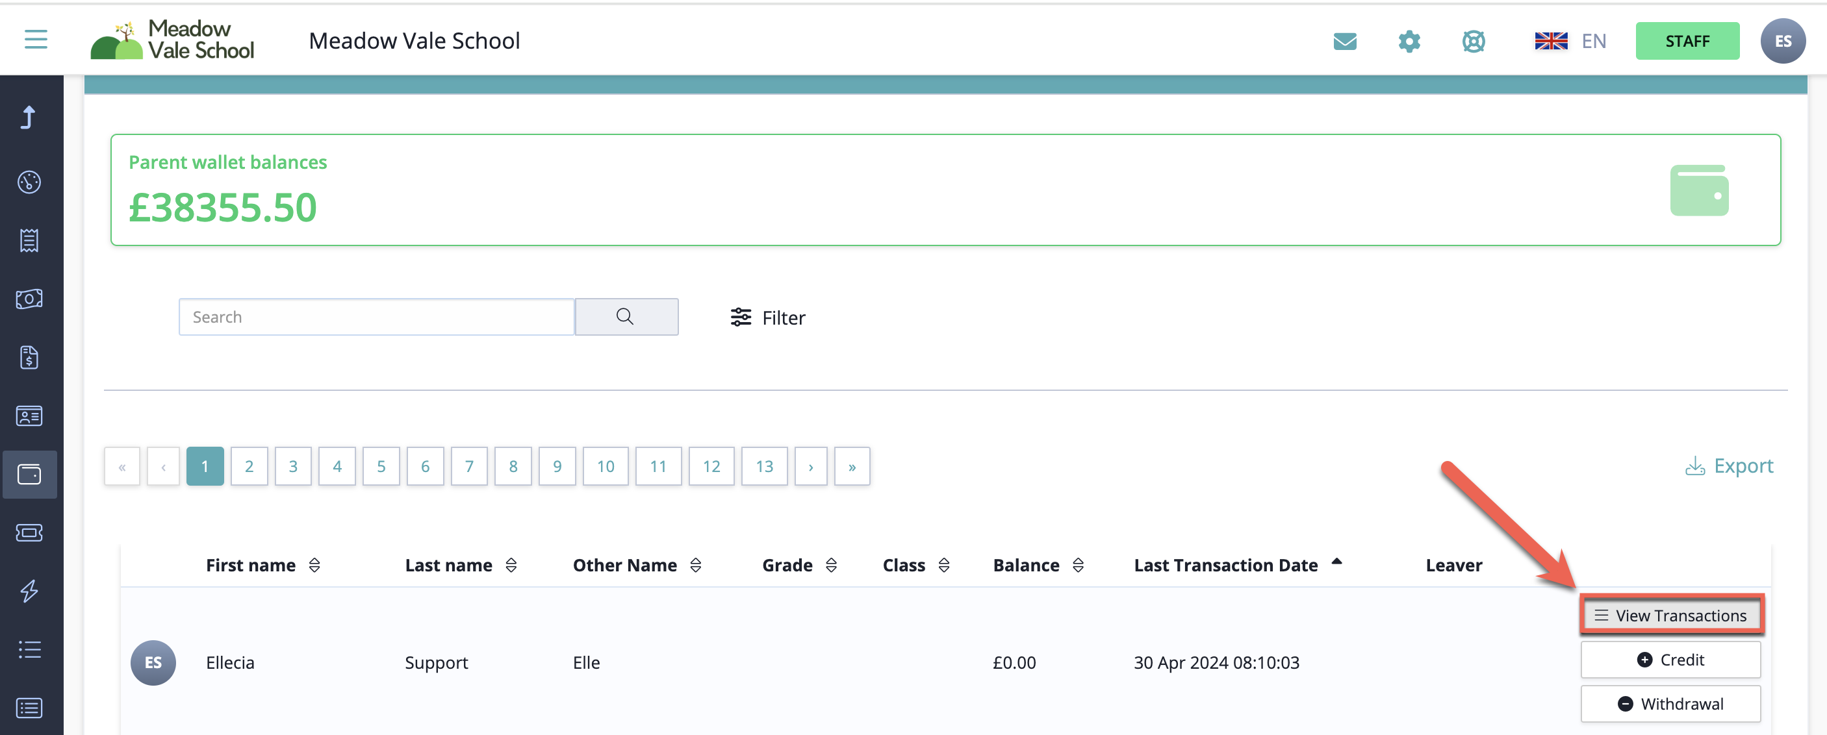1827x735 pixels.
Task: Click the up arrow sidebar icon
Action: pyautogui.click(x=29, y=117)
